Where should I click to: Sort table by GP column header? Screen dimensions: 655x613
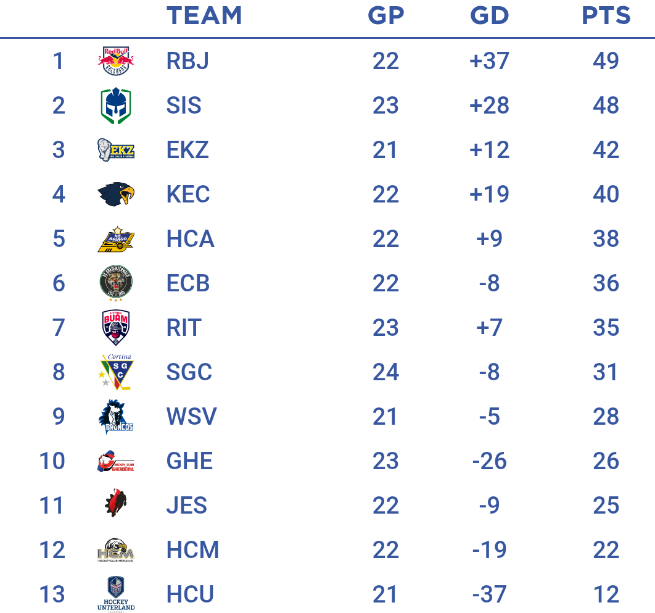[x=386, y=16]
